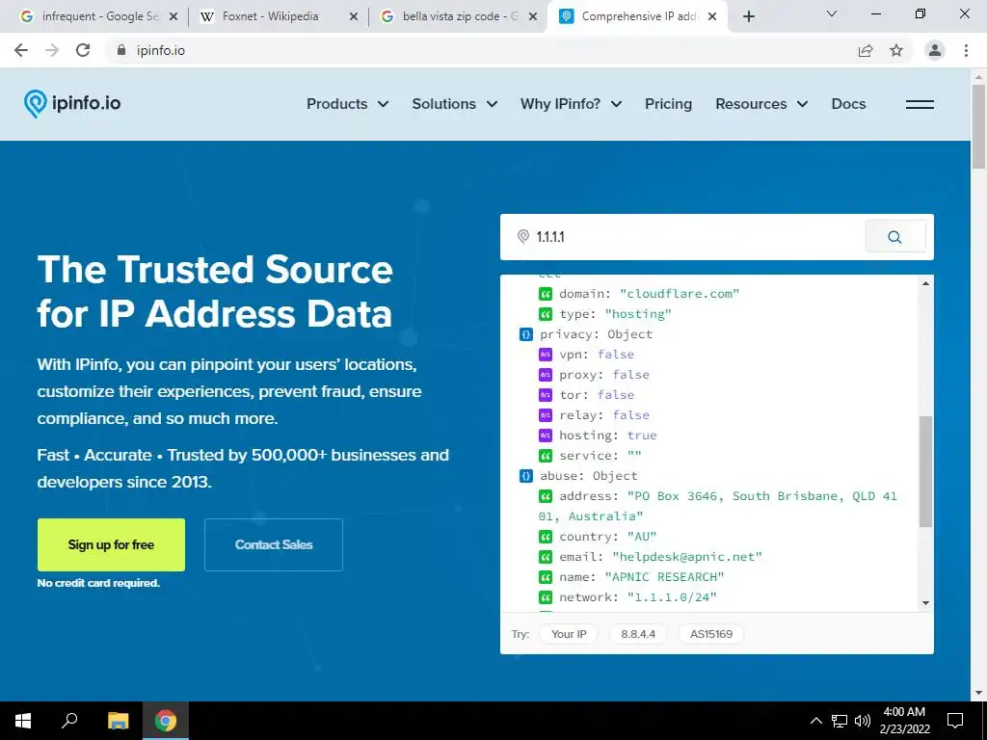
Task: Close the Foxnet Wikipedia tab
Action: pyautogui.click(x=354, y=17)
